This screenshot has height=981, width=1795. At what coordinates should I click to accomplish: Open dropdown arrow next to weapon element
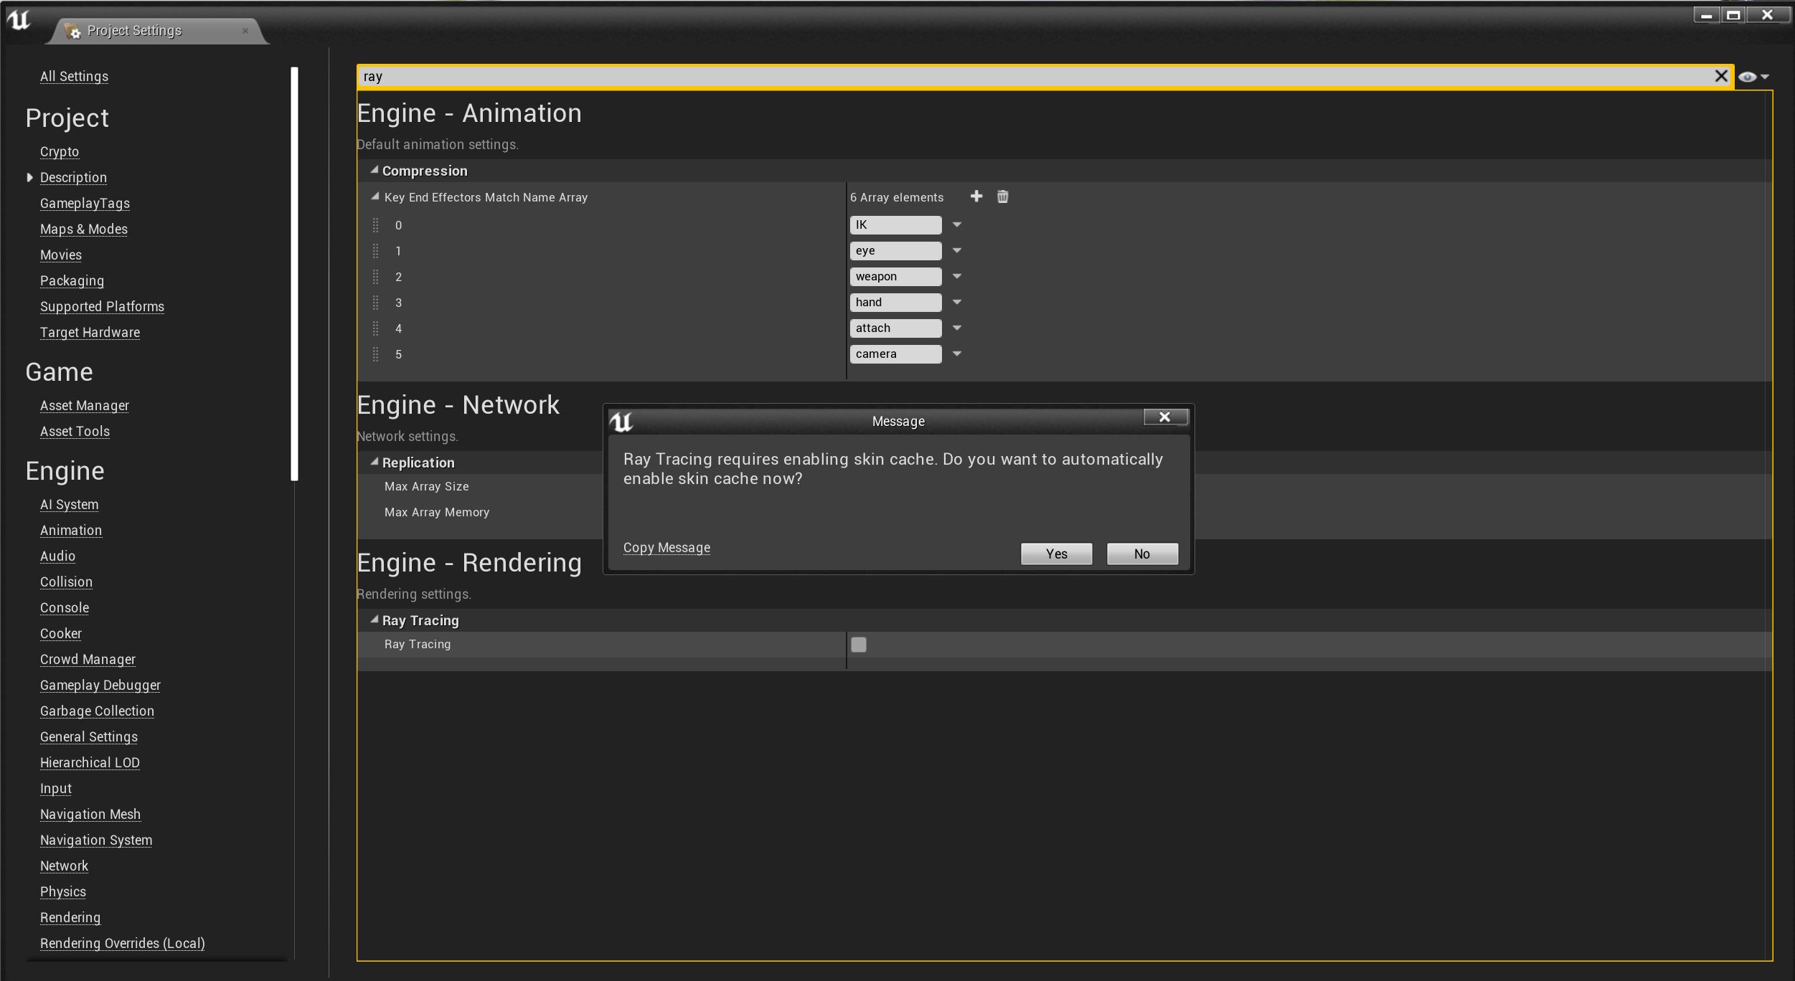click(x=956, y=277)
